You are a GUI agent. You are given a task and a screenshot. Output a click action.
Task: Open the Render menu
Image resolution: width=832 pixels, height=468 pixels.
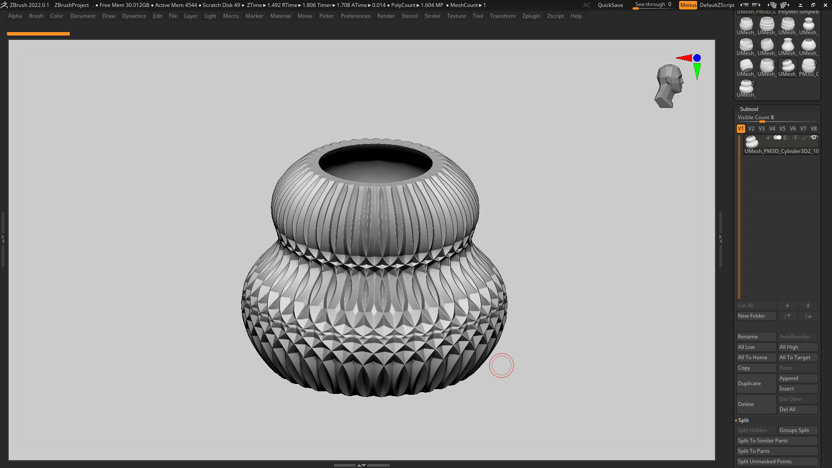386,16
